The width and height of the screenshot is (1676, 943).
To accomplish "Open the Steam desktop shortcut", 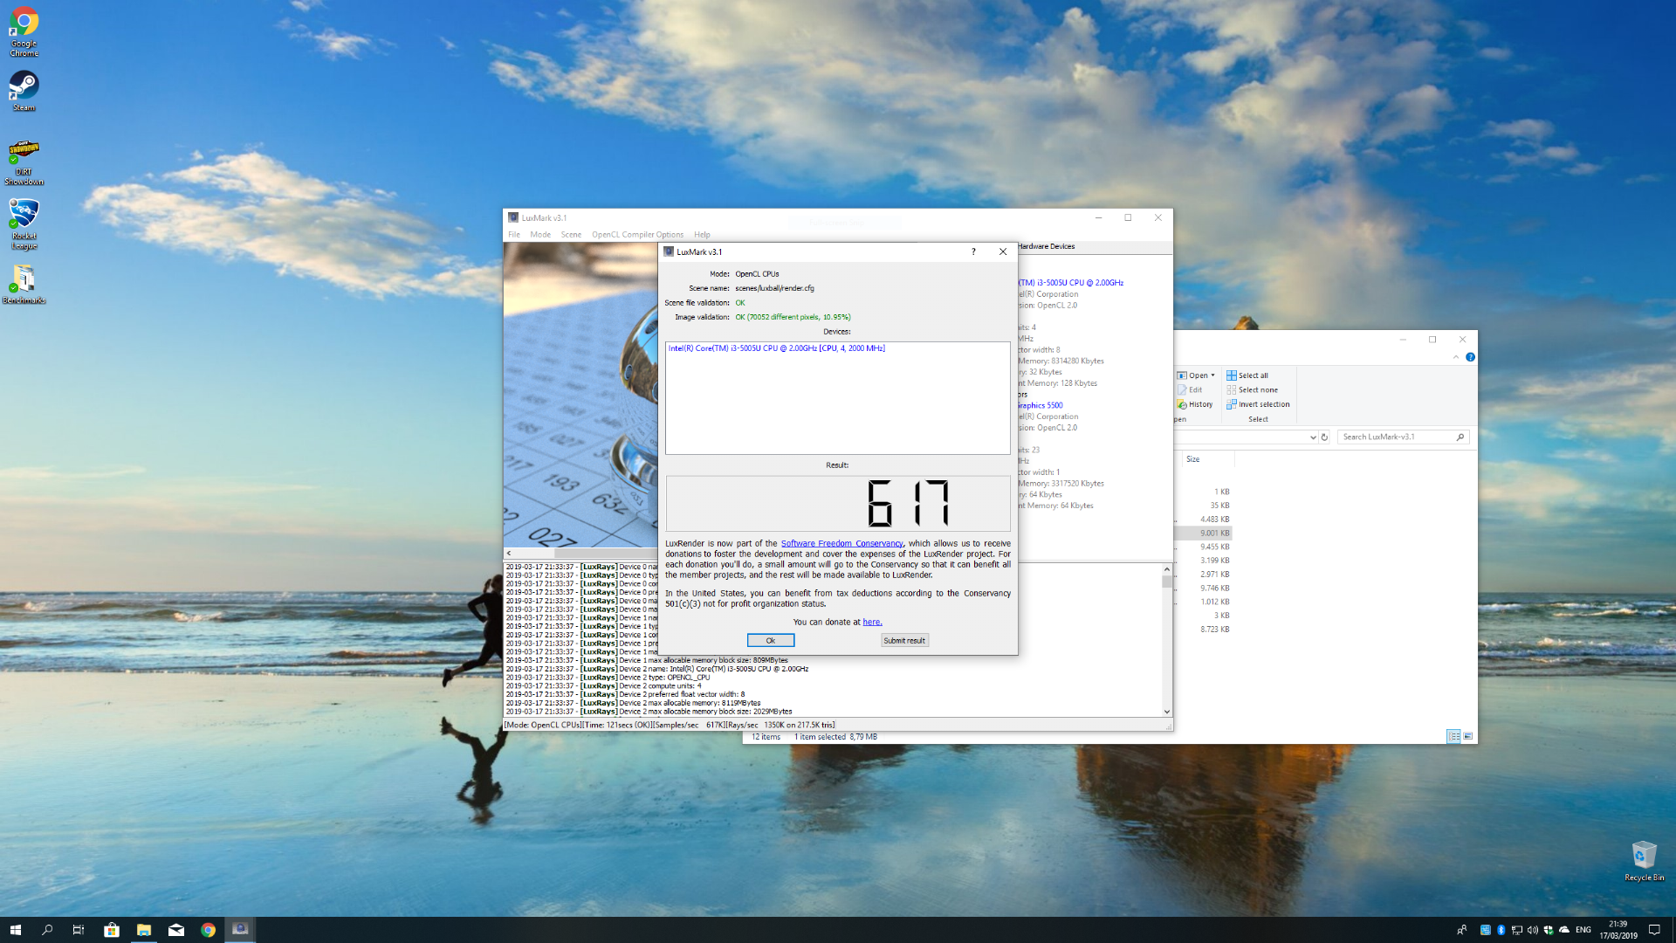I will click(x=24, y=91).
